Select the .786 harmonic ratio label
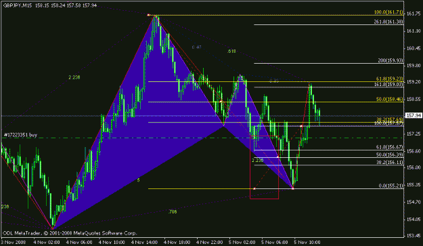Viewport: 423px width, 246px height. point(173,212)
